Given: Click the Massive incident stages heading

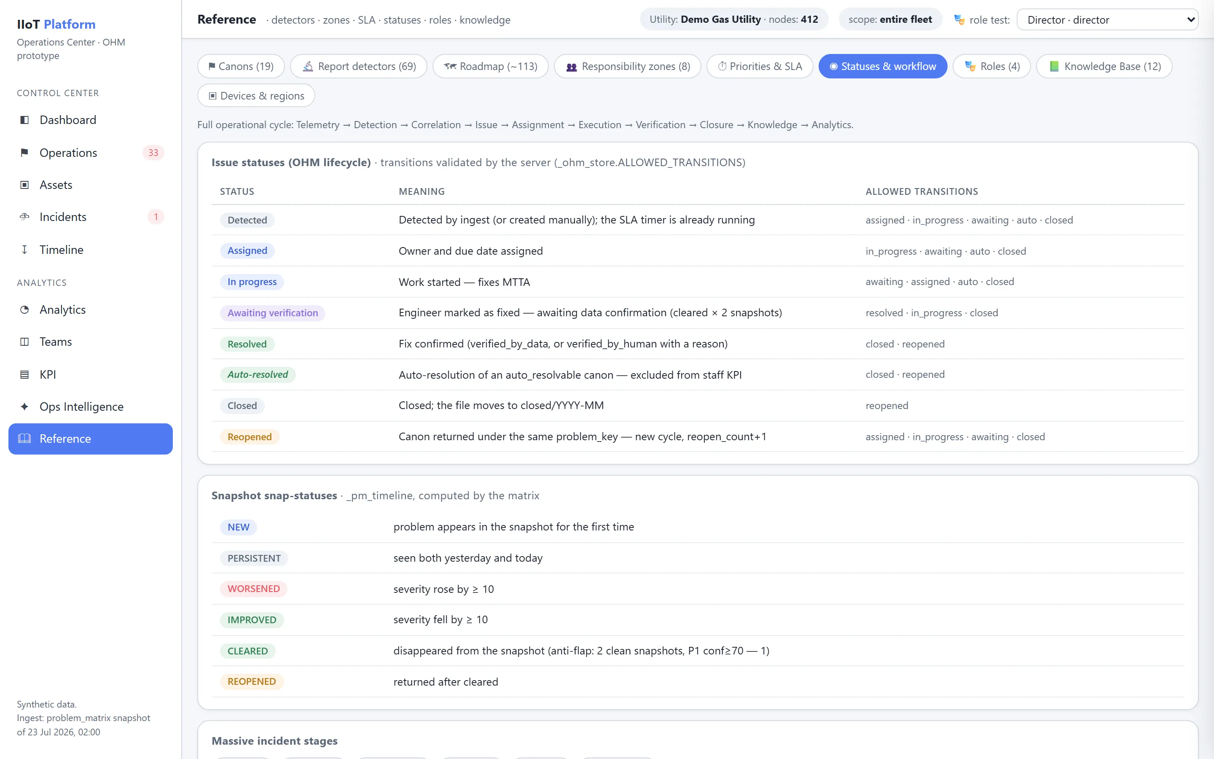Looking at the screenshot, I should click(x=274, y=741).
